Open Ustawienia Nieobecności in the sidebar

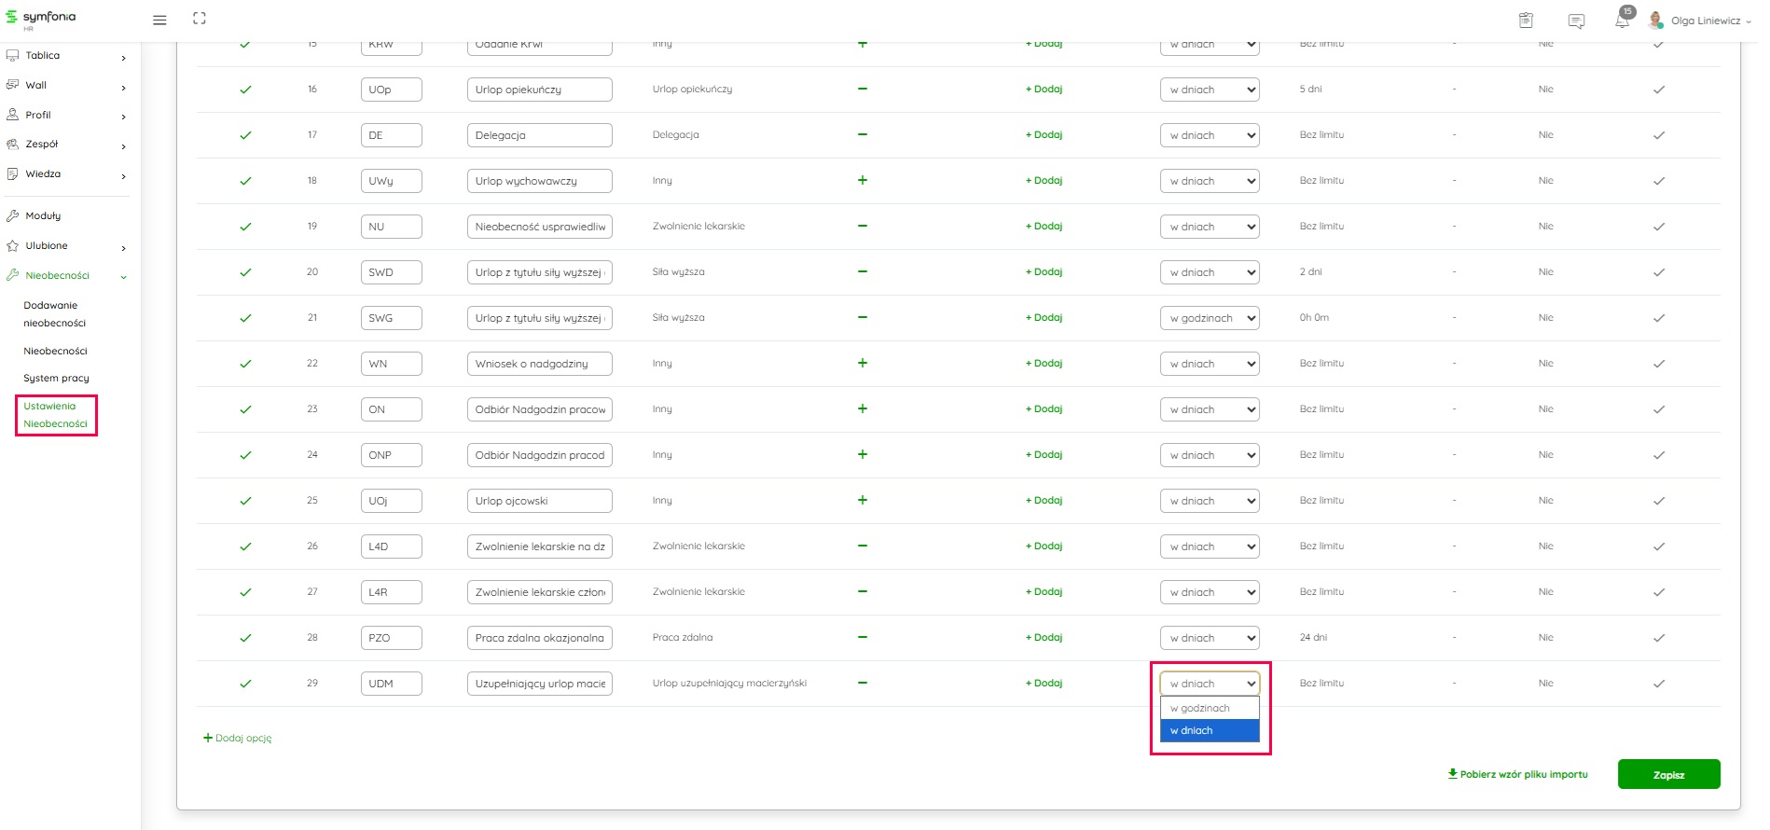click(55, 415)
